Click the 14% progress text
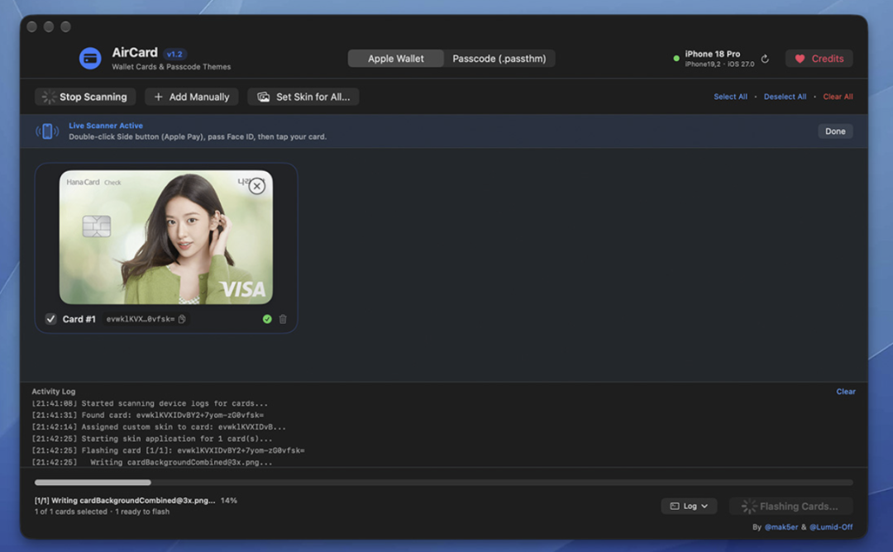Image resolution: width=893 pixels, height=552 pixels. click(229, 500)
